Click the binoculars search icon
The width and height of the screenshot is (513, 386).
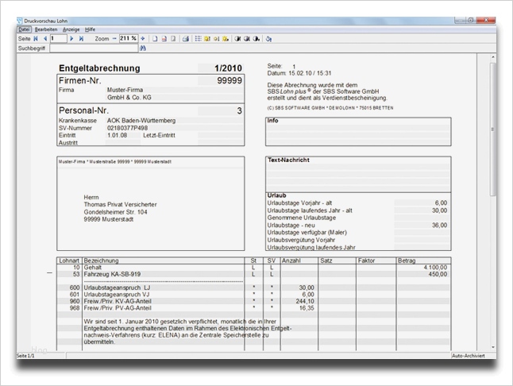[x=143, y=48]
